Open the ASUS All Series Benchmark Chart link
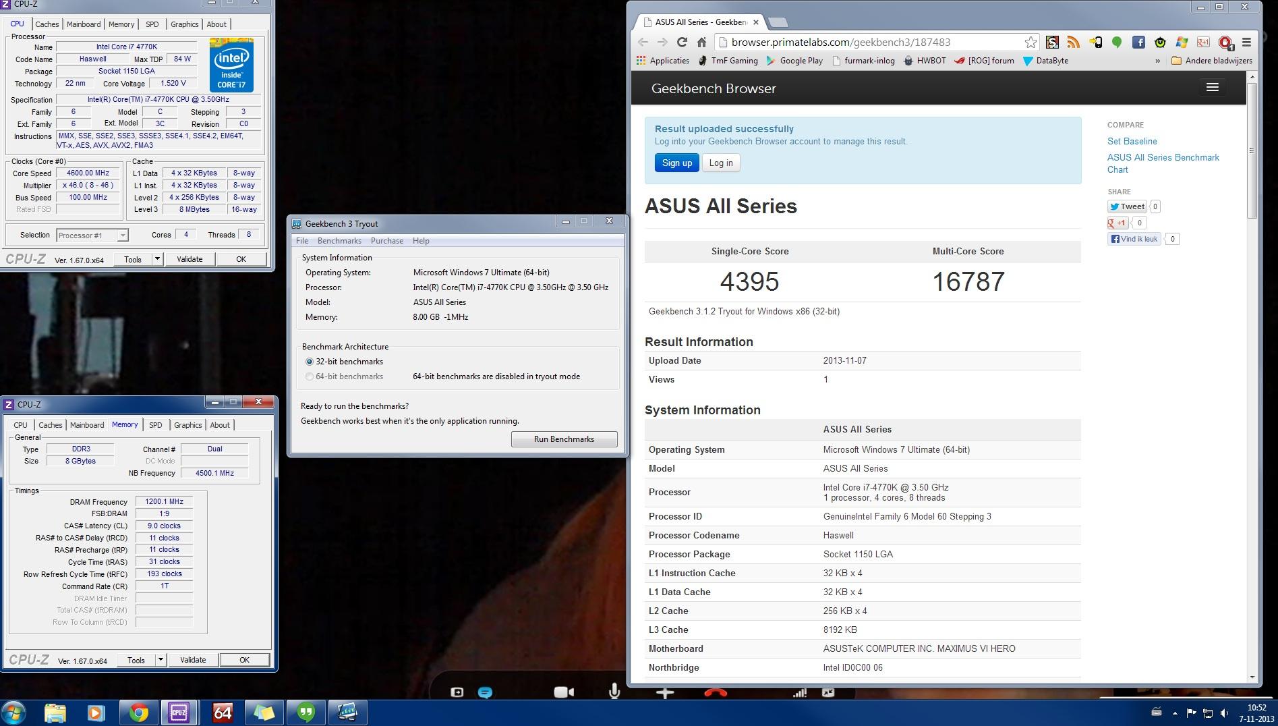 coord(1163,163)
